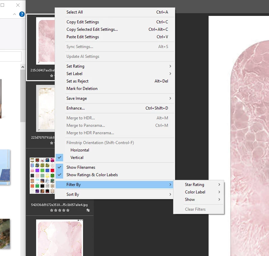Click Merge to Panorama... entry

pos(115,125)
